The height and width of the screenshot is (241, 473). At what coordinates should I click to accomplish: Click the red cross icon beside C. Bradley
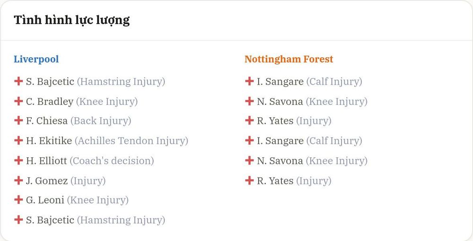pyautogui.click(x=18, y=101)
